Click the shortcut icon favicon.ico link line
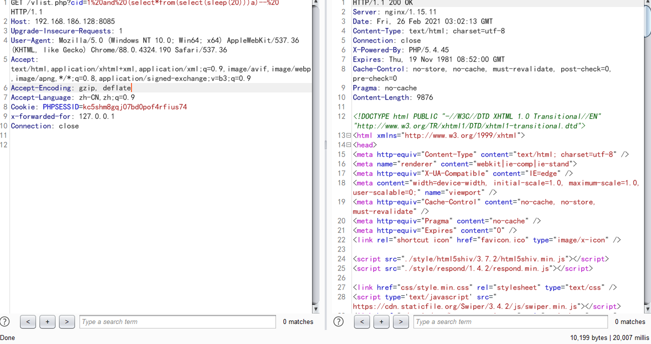The height and width of the screenshot is (344, 651). [487, 240]
